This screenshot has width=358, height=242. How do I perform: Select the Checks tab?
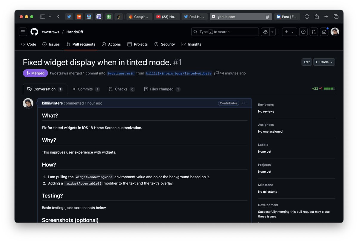(x=122, y=89)
